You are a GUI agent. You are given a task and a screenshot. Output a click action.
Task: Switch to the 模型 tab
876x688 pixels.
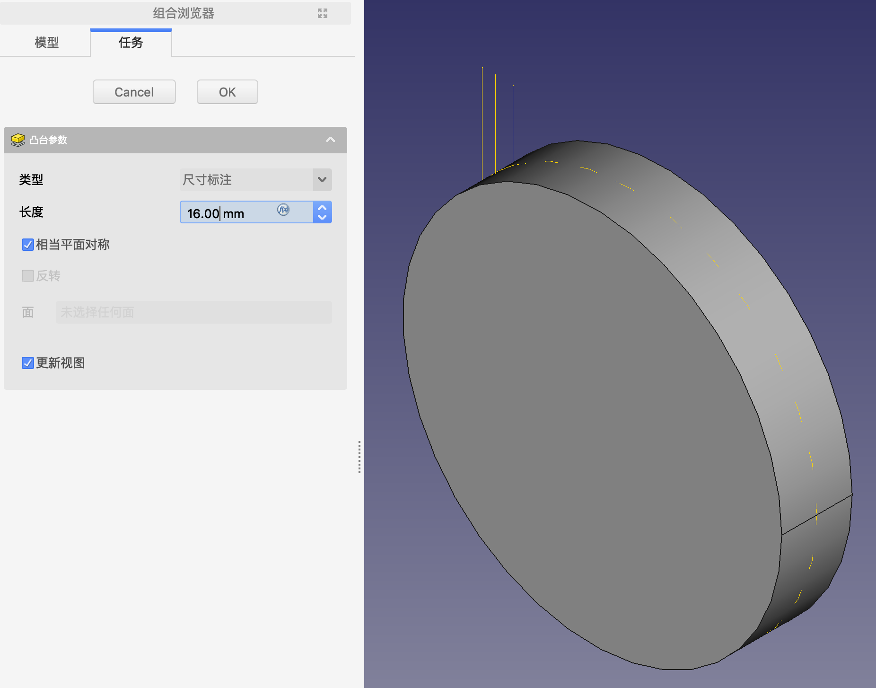pyautogui.click(x=46, y=43)
